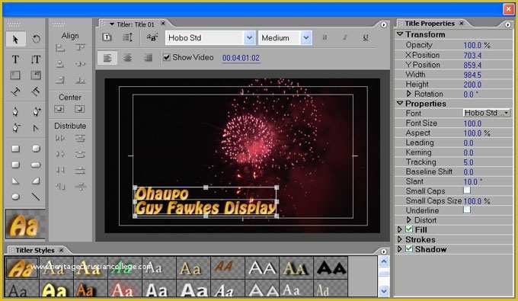
Task: Disable the Shadow checkbox
Action: point(409,248)
